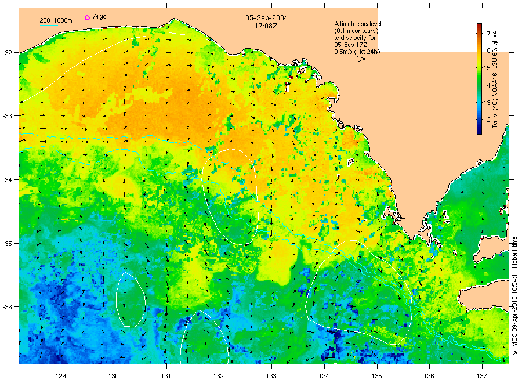Click the 14 value on color scale
Screen dimensions: 522x383
pyautogui.click(x=487, y=85)
